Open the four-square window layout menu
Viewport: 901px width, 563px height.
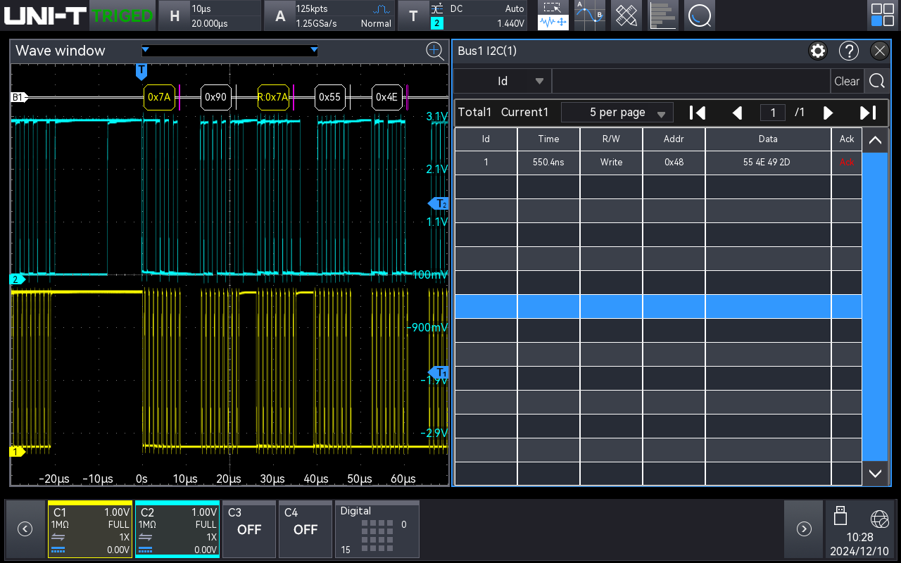(882, 15)
